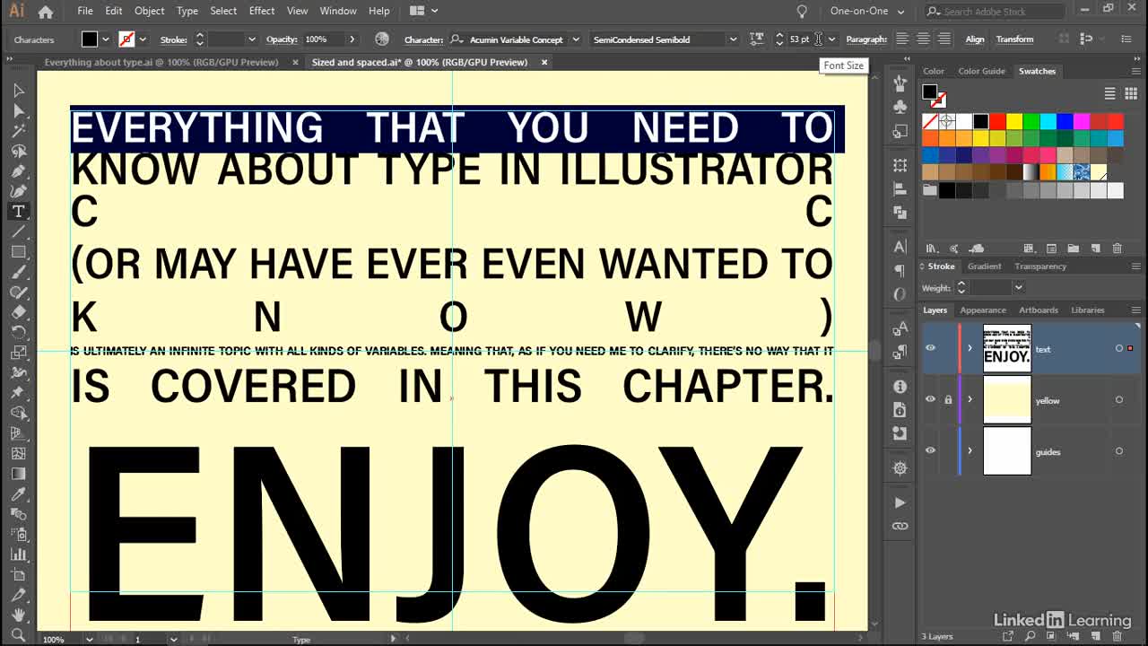This screenshot has height=646, width=1148.
Task: Switch swatches to list view
Action: (1109, 93)
